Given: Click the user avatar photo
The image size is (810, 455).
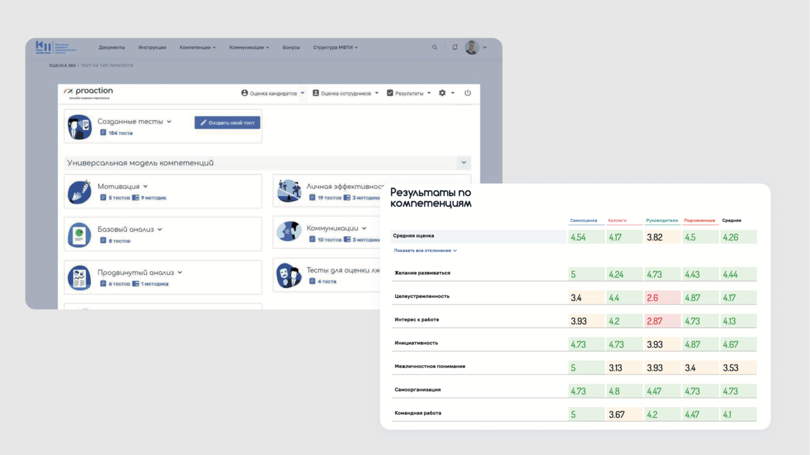Looking at the screenshot, I should click(471, 47).
